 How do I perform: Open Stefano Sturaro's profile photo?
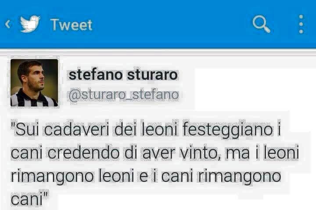34,83
